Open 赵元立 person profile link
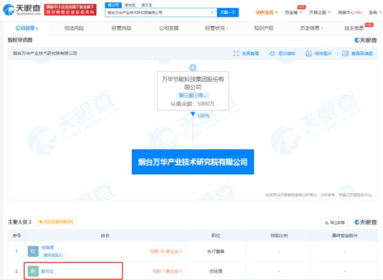This screenshot has height=280, width=383. coord(48,271)
